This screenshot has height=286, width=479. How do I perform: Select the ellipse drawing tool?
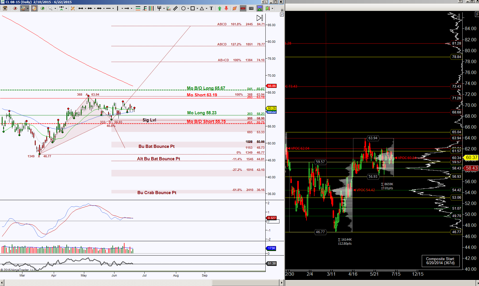pyautogui.click(x=183, y=8)
